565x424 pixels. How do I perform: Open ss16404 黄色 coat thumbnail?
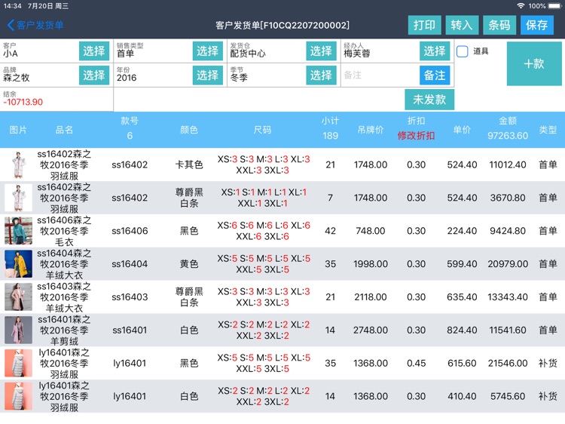(18, 264)
